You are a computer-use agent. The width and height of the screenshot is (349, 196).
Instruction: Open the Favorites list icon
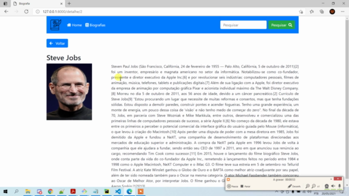(311, 11)
